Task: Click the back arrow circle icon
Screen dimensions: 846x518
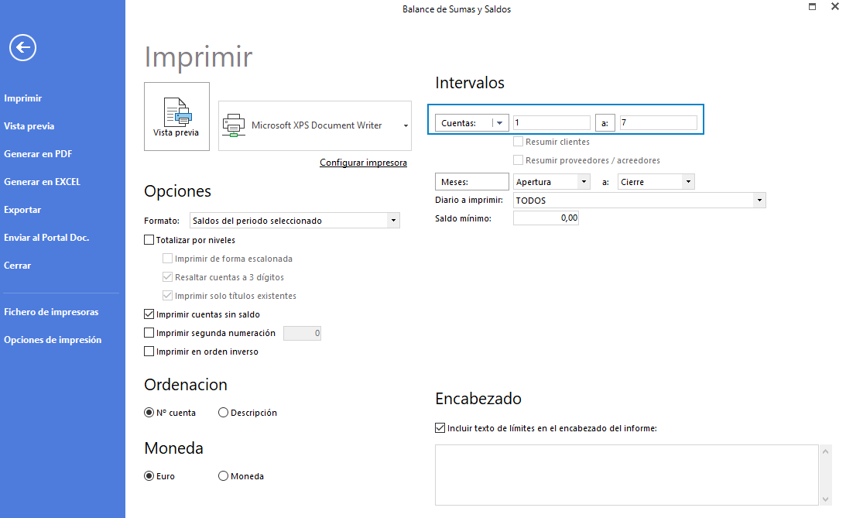Action: pyautogui.click(x=22, y=47)
